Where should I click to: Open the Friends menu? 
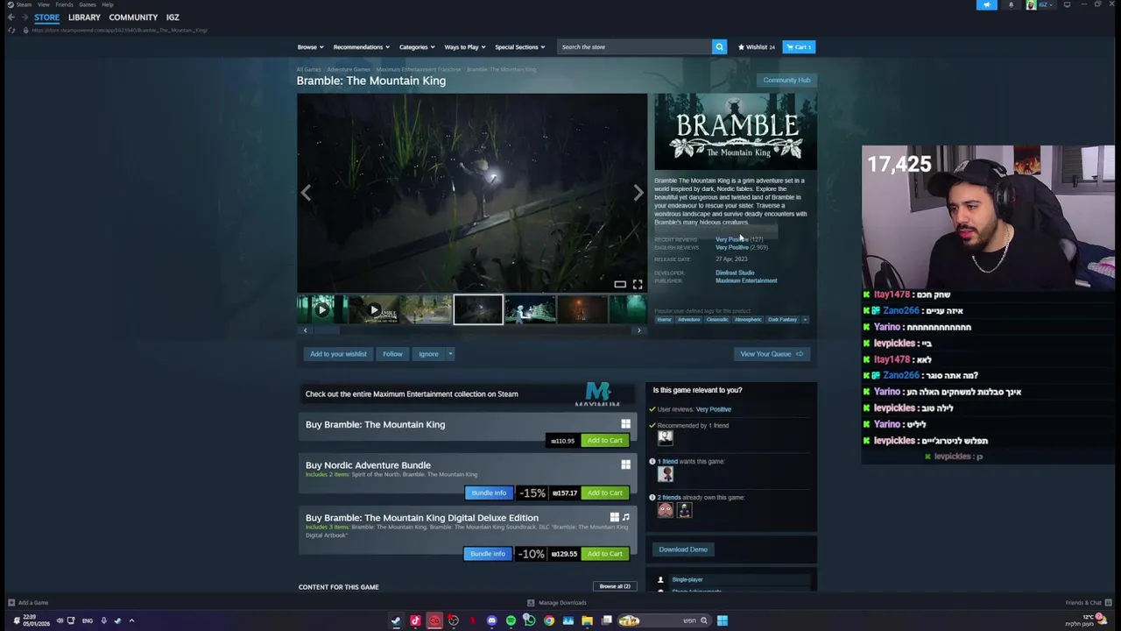[x=64, y=4]
